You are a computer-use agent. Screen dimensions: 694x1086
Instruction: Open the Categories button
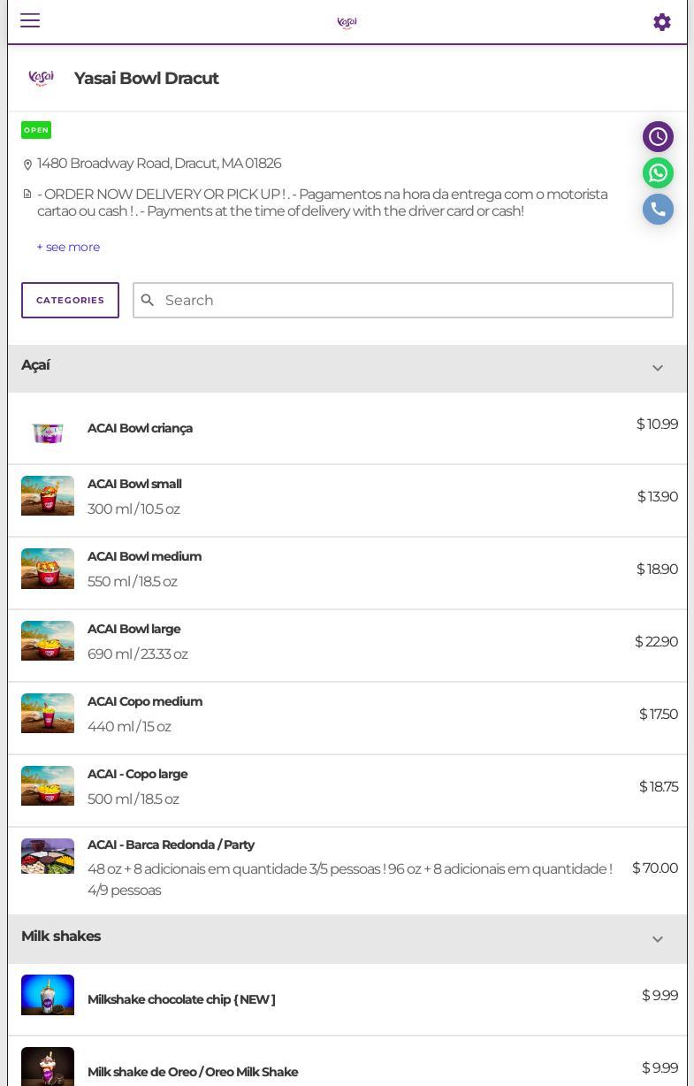70,301
